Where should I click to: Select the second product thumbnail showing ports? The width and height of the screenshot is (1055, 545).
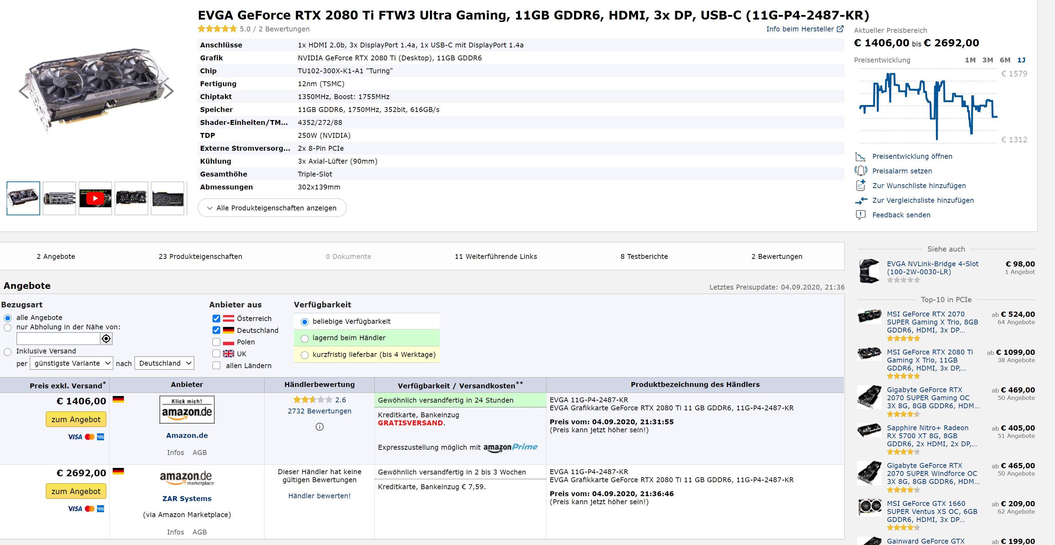(59, 199)
